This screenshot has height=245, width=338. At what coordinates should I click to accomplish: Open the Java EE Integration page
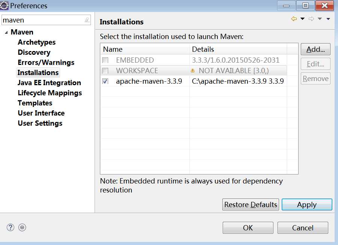49,83
